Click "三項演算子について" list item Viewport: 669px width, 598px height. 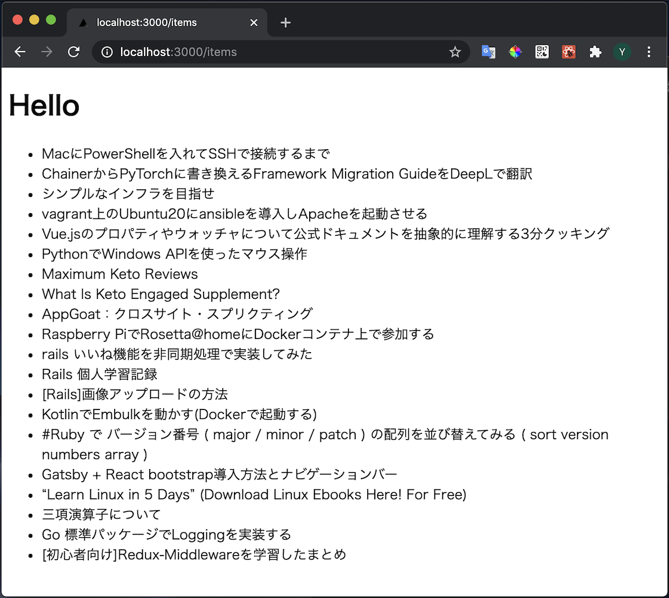point(101,514)
